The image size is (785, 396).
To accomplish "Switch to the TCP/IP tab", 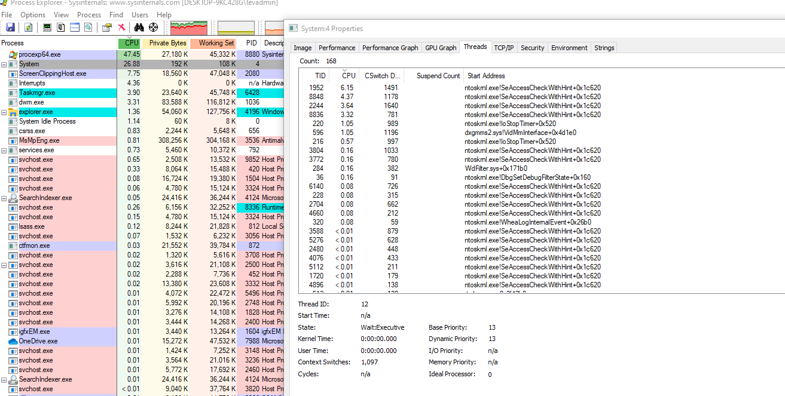I will pyautogui.click(x=504, y=48).
